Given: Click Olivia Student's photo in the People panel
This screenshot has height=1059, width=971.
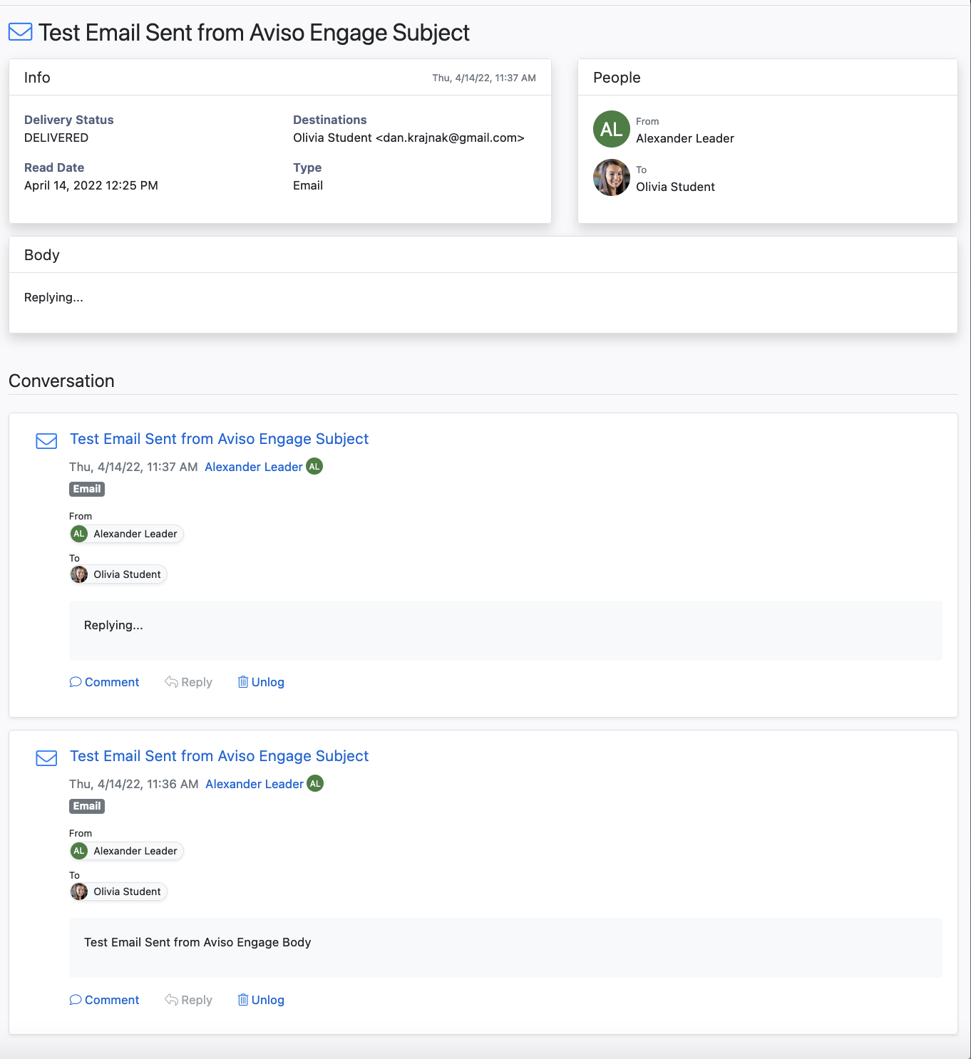Looking at the screenshot, I should tap(610, 177).
